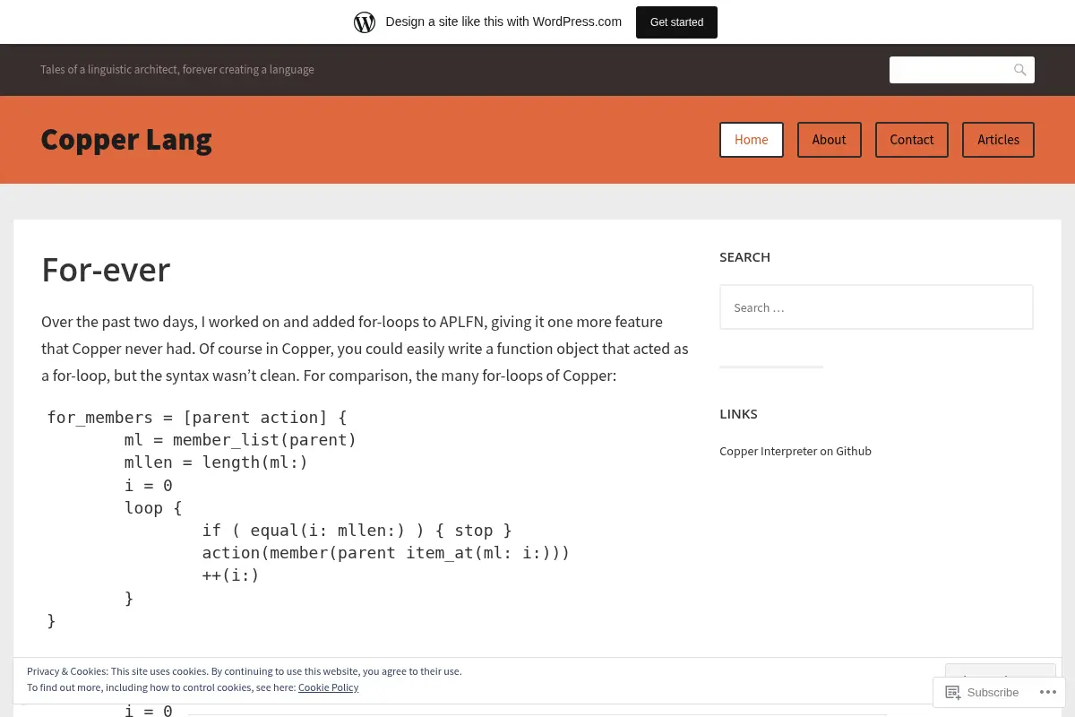Click the Subscribe icon at the bottom
This screenshot has height=717, width=1075.
953,692
